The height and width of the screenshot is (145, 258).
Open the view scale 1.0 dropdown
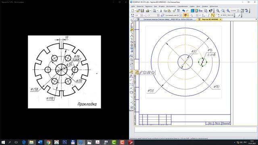click(x=141, y=15)
